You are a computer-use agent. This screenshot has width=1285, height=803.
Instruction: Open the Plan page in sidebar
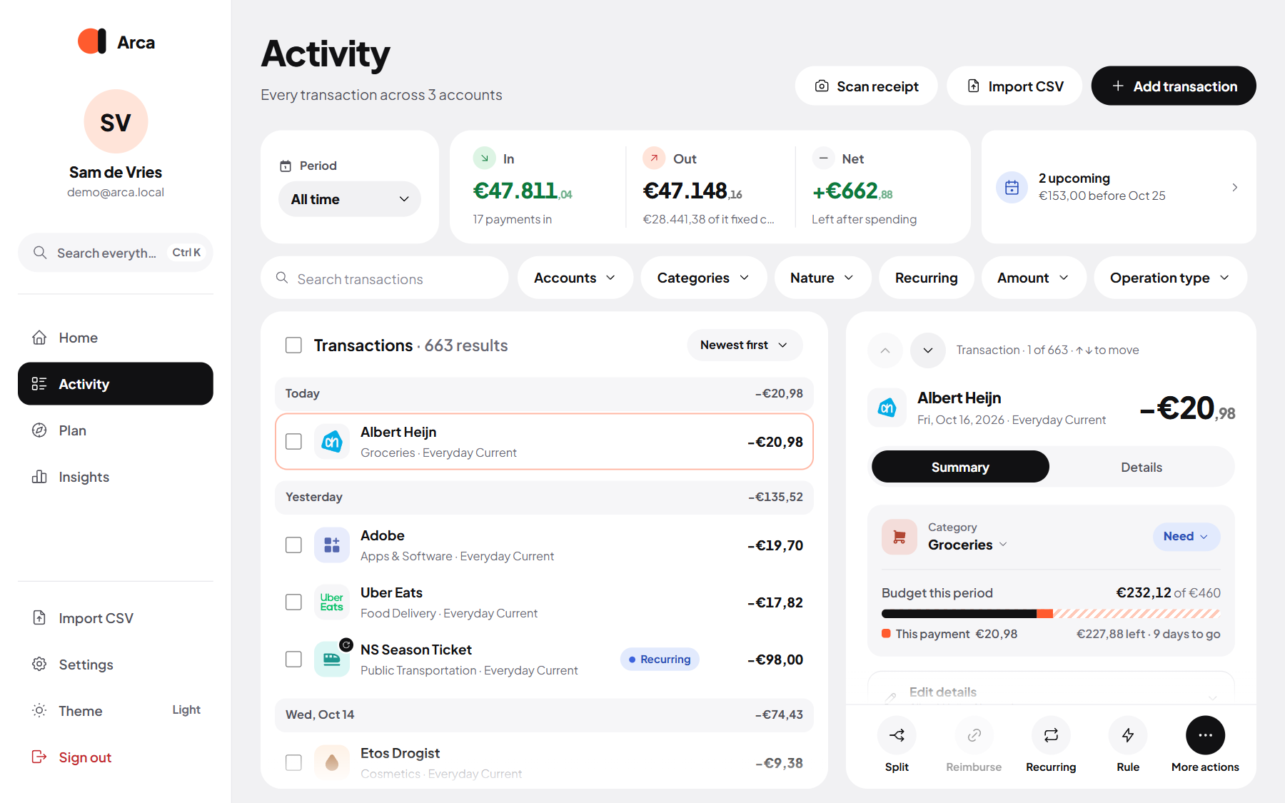(116, 430)
